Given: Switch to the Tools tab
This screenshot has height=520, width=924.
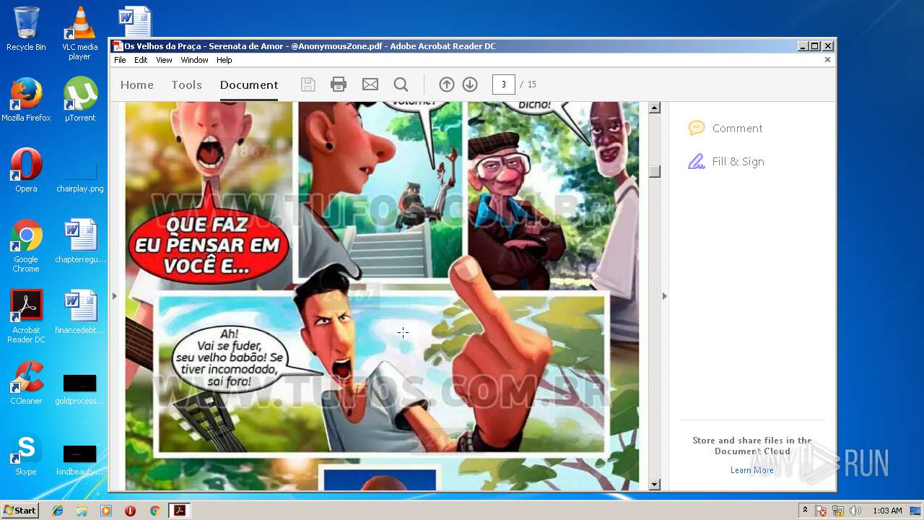Looking at the screenshot, I should [x=187, y=84].
